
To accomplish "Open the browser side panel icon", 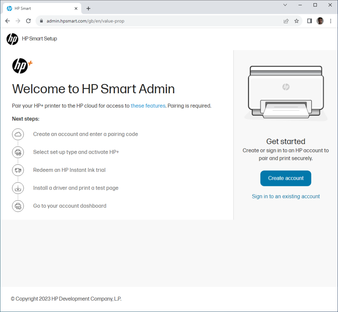I will [310, 21].
